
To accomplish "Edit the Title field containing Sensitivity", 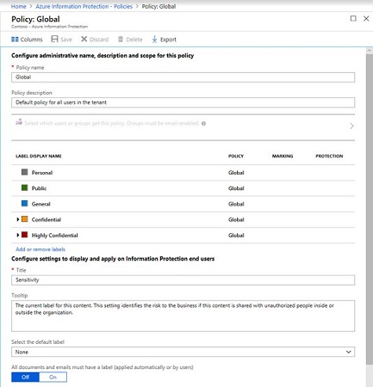I will tap(183, 280).
